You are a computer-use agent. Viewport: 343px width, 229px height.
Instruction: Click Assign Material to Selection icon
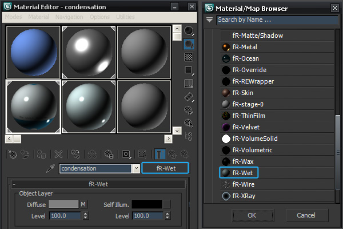[x=41, y=154]
